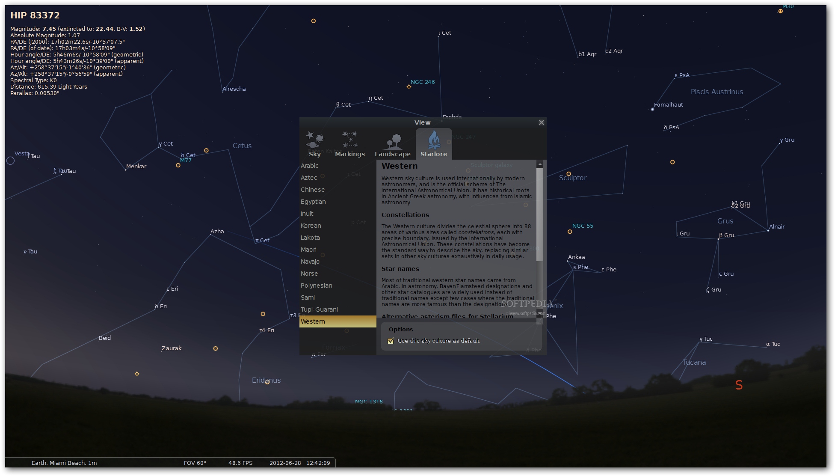The height and width of the screenshot is (476, 835).
Task: Click Alrescha star label
Action: pos(234,89)
